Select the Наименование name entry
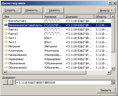The height and width of the screenshot is (96, 118). point(17,55)
